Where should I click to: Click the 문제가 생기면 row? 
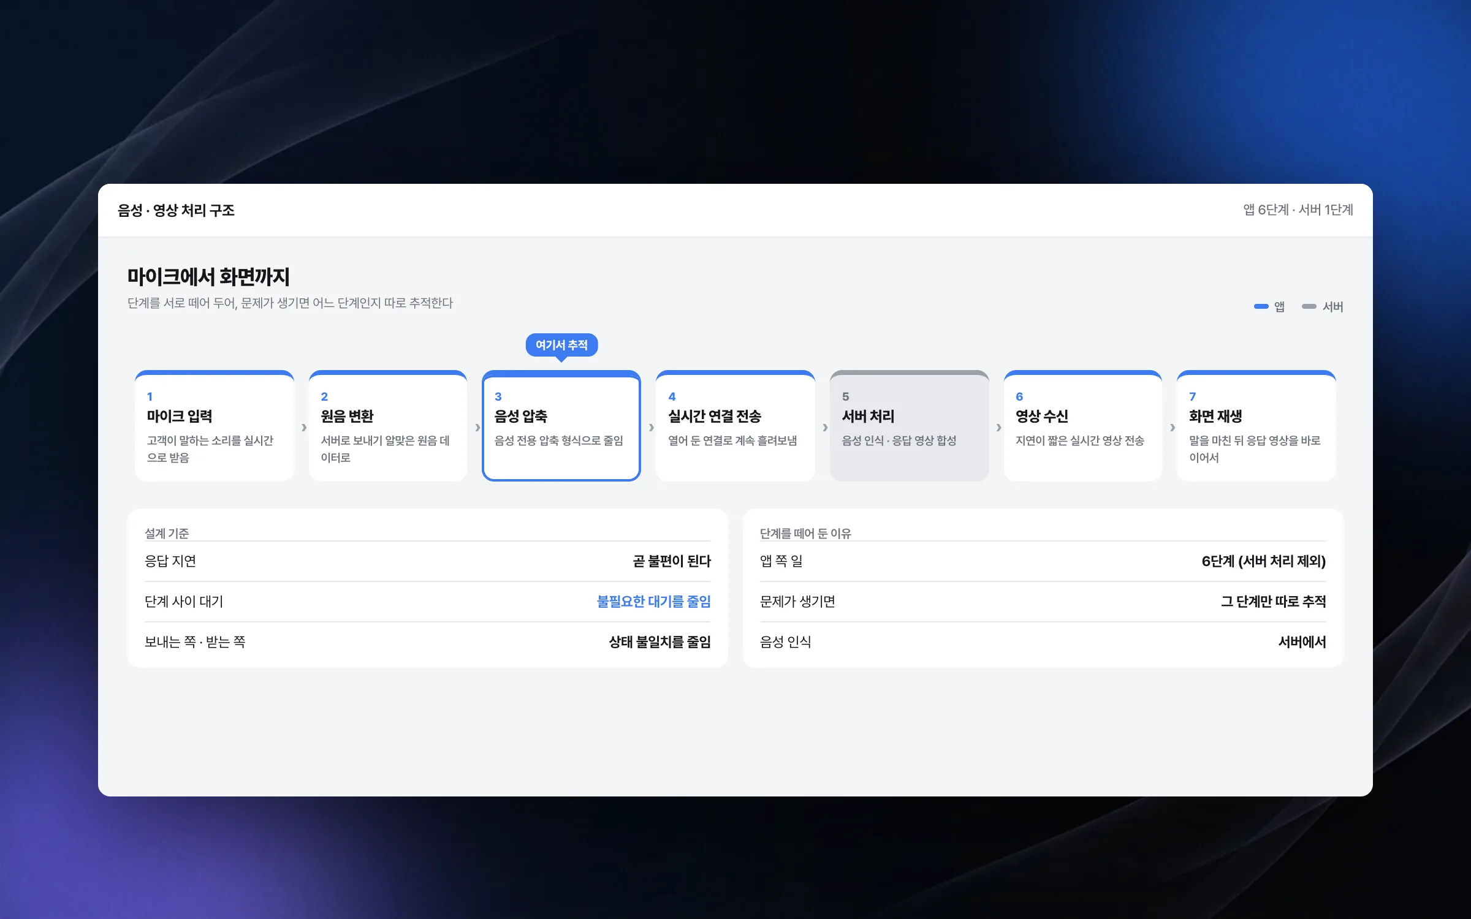[x=1043, y=602]
